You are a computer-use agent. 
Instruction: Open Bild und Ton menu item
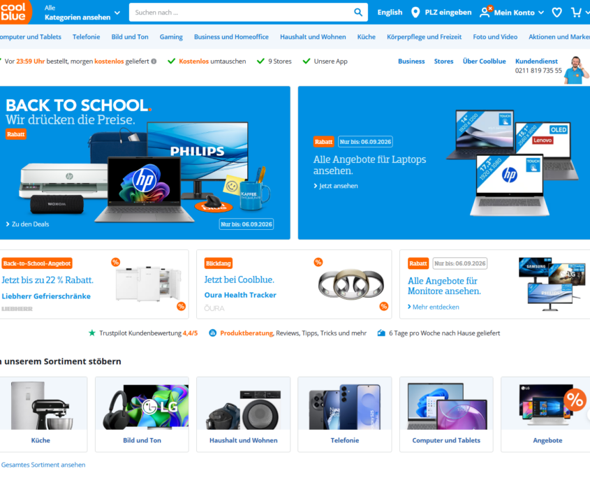pyautogui.click(x=130, y=37)
